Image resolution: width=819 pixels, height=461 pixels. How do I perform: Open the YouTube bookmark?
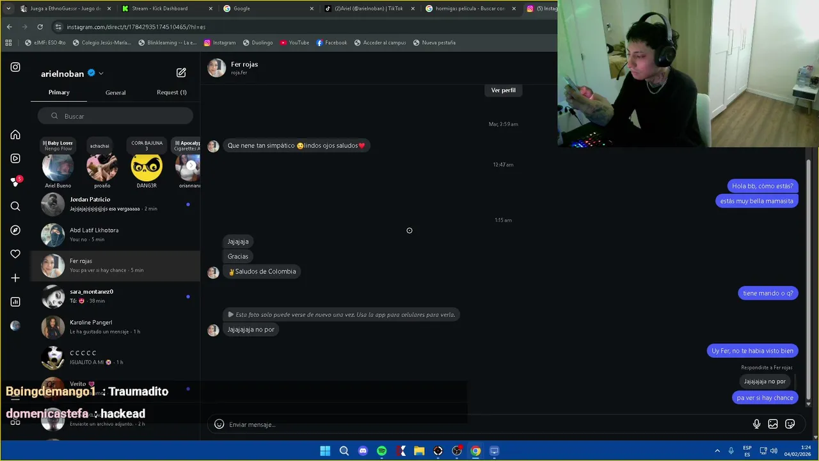294,42
